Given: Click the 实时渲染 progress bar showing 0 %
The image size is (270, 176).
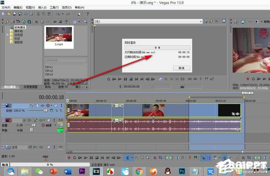Looking at the screenshot, I should click(157, 48).
